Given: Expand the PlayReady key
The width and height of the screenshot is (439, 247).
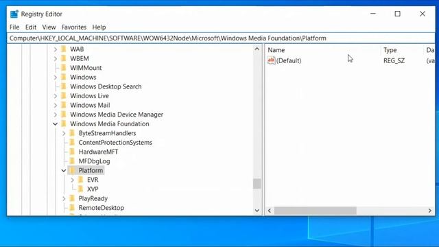Looking at the screenshot, I should [64, 198].
